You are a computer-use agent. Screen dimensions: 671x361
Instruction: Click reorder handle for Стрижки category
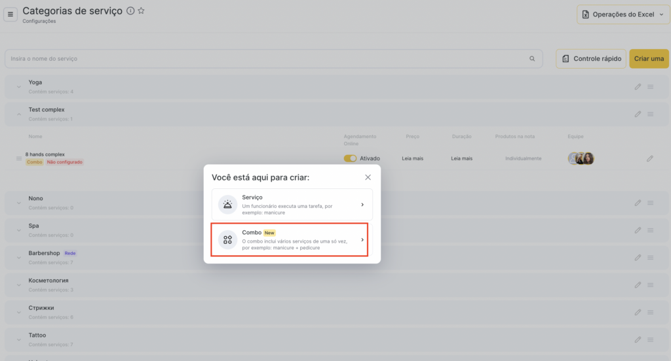[x=651, y=313]
